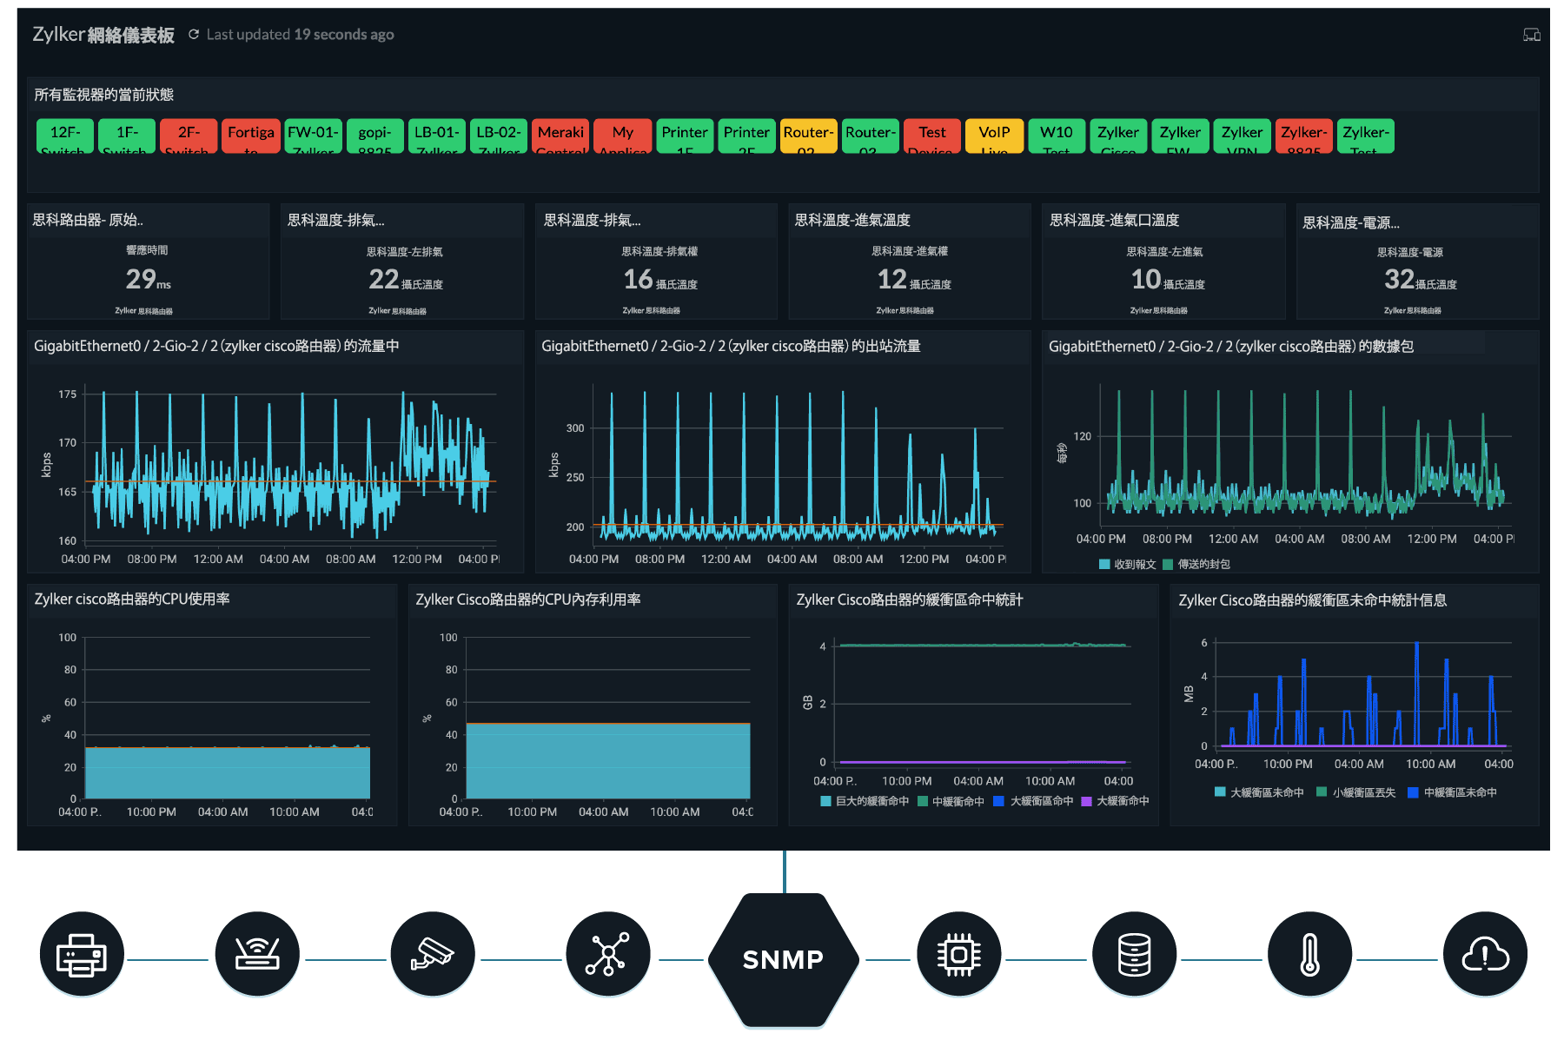Select the red Zylker VPN status tile

pos(1242,139)
